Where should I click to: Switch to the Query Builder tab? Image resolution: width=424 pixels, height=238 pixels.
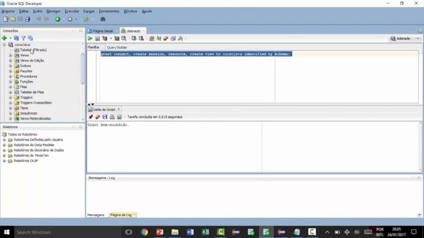point(117,48)
